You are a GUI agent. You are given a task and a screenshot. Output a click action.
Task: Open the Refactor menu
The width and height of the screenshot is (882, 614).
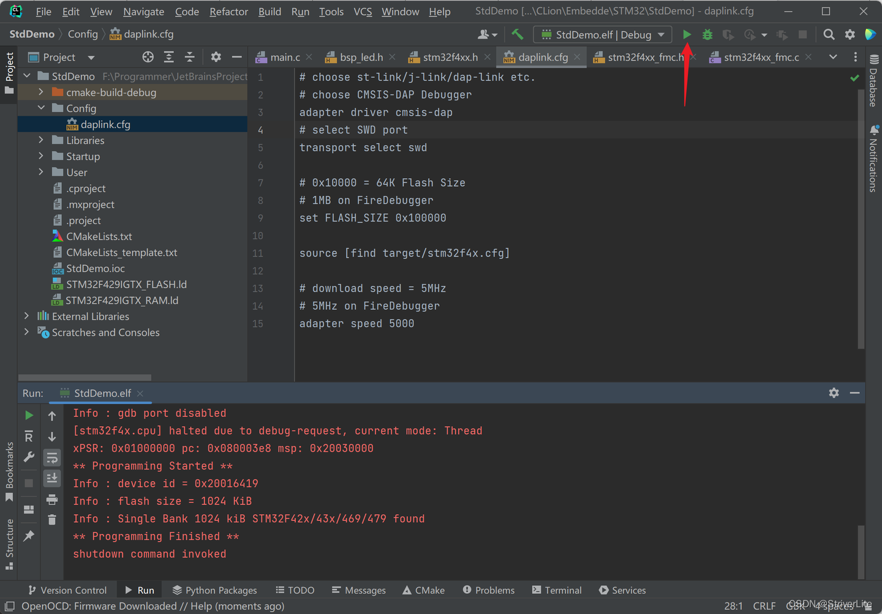[x=228, y=12]
